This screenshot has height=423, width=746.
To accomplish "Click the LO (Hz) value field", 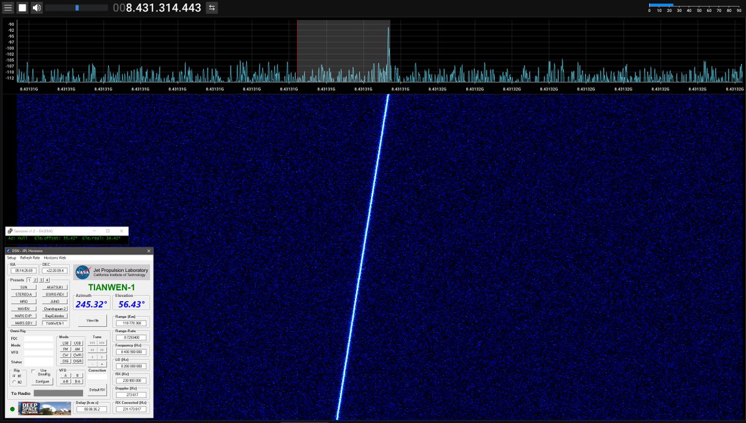I will [x=131, y=366].
